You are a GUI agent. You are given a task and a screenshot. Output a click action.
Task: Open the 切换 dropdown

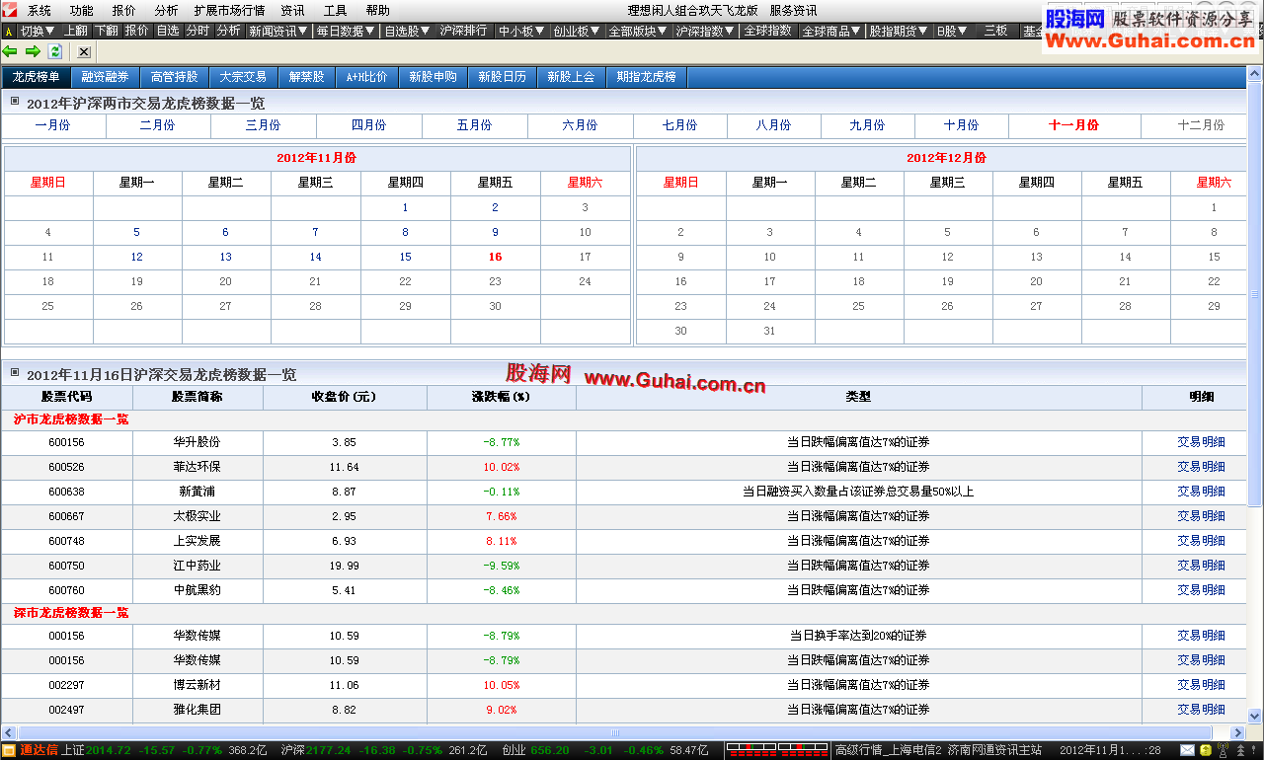(x=38, y=32)
